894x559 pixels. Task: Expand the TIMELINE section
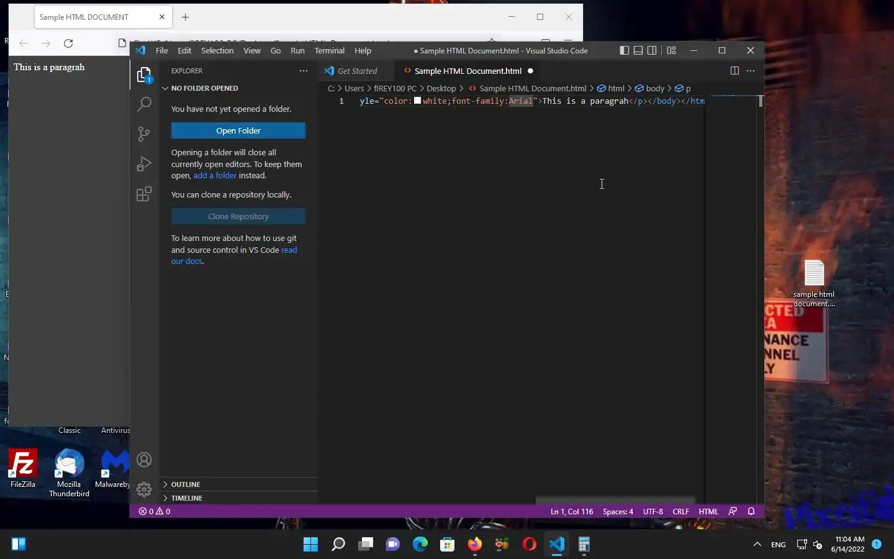click(x=238, y=498)
